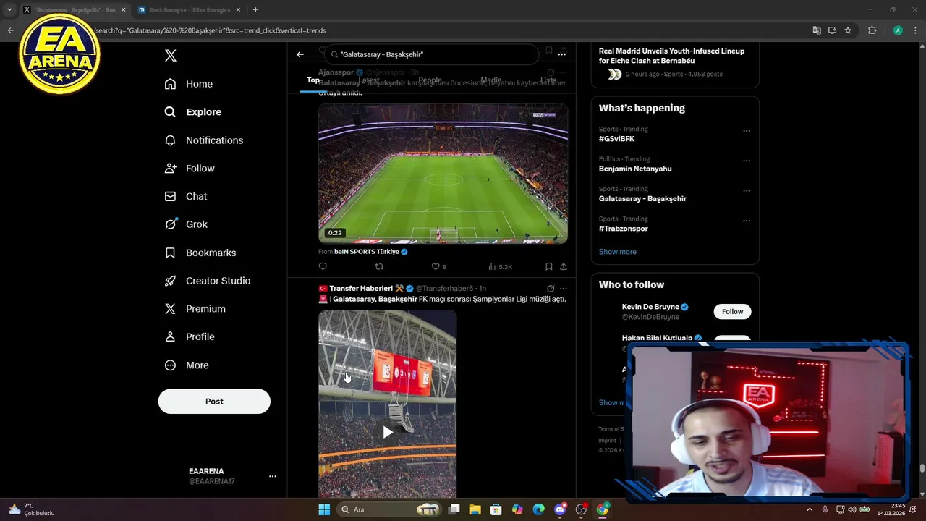Open Galatasaray - Başakşehir trending topic

coord(642,198)
